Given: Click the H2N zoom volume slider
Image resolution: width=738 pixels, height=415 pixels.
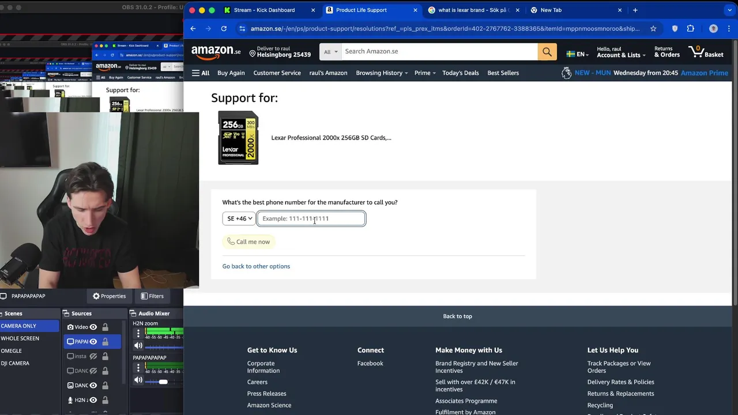Looking at the screenshot, I should pos(164,348).
